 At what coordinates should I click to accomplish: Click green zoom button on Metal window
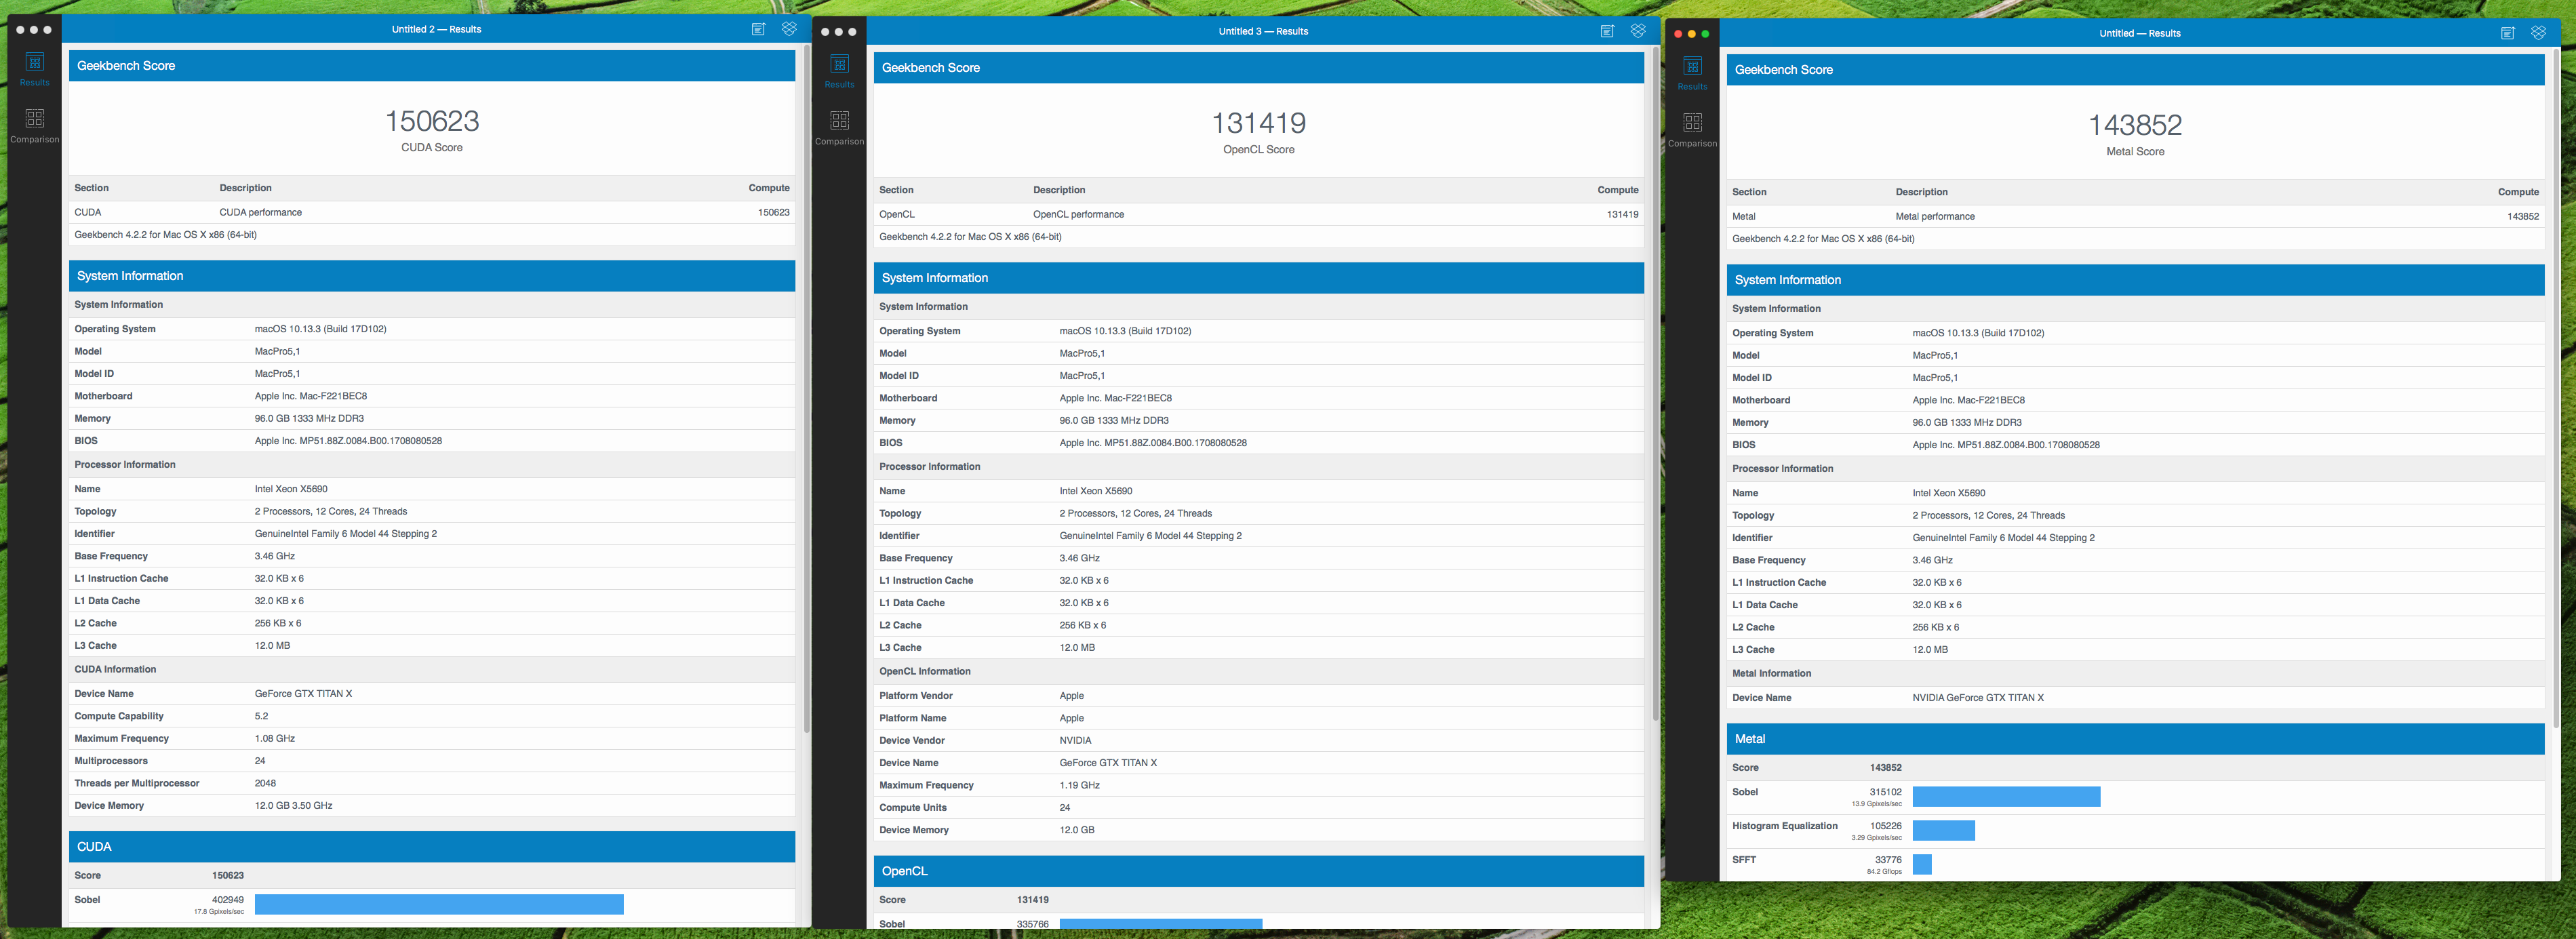pos(1705,34)
